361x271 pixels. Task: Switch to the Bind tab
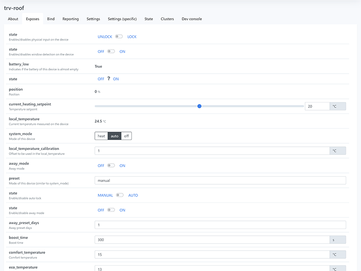(51, 19)
